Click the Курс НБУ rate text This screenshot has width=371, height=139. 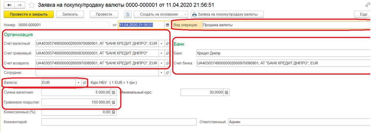114,83
